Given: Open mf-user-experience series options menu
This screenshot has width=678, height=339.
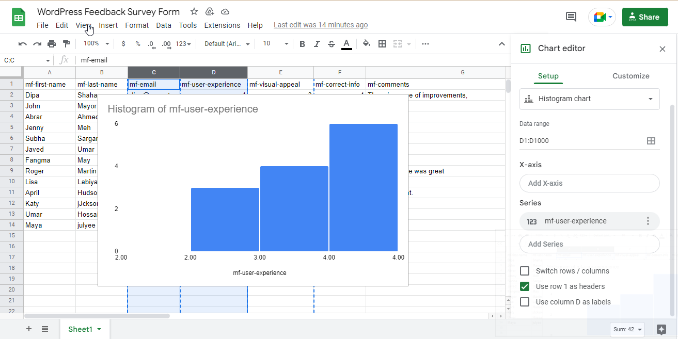Looking at the screenshot, I should (648, 221).
